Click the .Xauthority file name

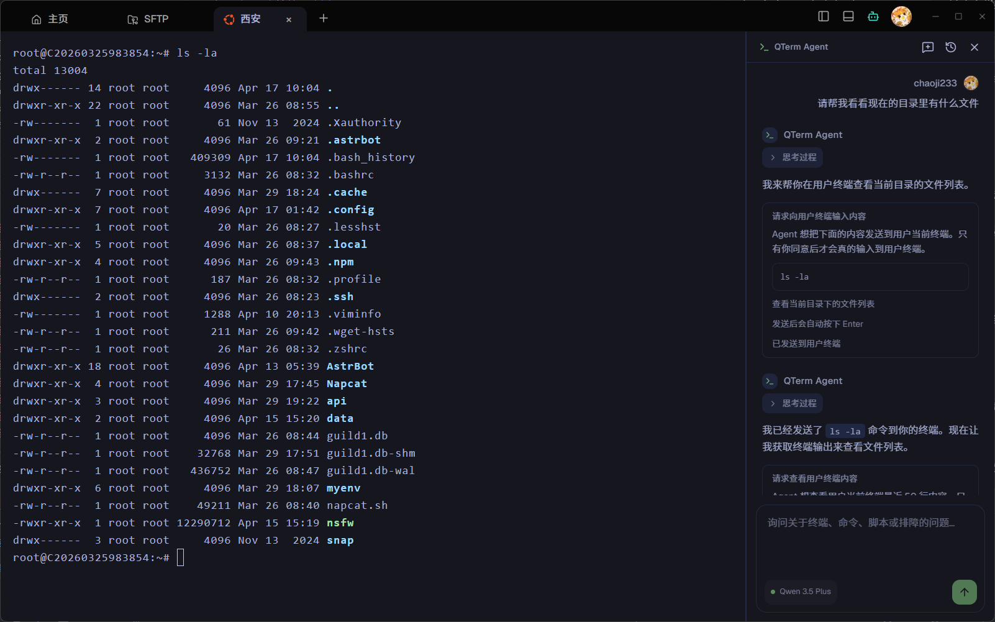[x=364, y=123]
